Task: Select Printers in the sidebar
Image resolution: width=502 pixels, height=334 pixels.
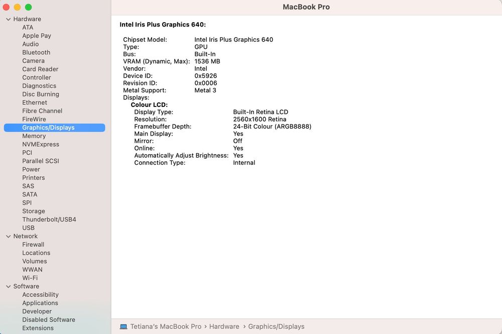Action: [x=34, y=178]
